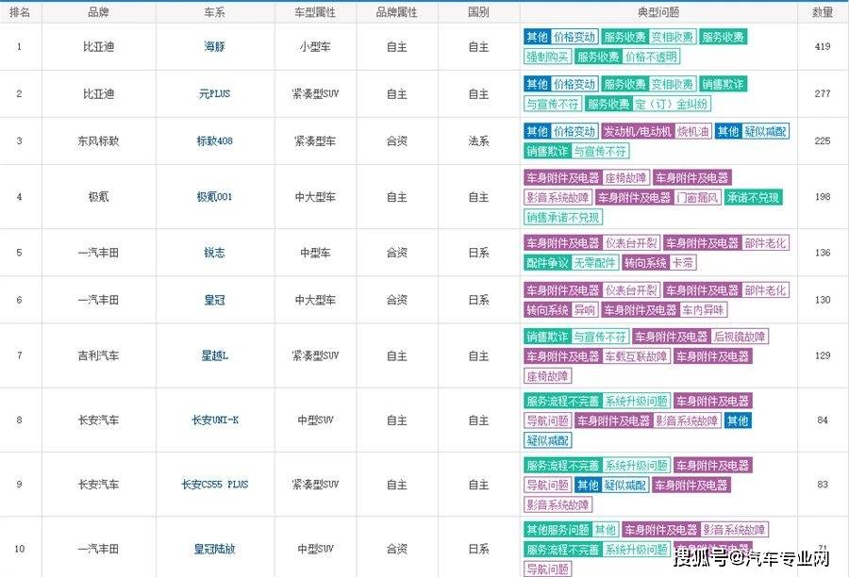Select the 烧机油 issue tag
Image resolution: width=849 pixels, height=577 pixels.
coord(693,132)
